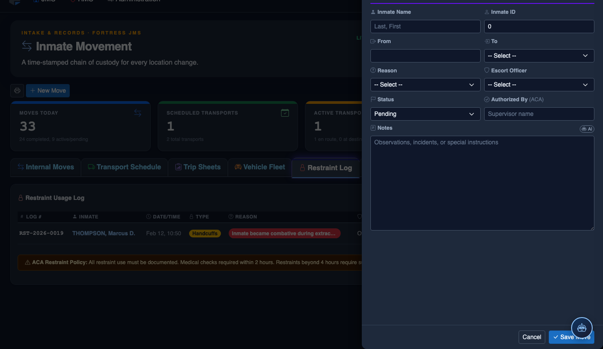The height and width of the screenshot is (349, 603).
Task: Click the Handcuffs type badge
Action: click(205, 233)
